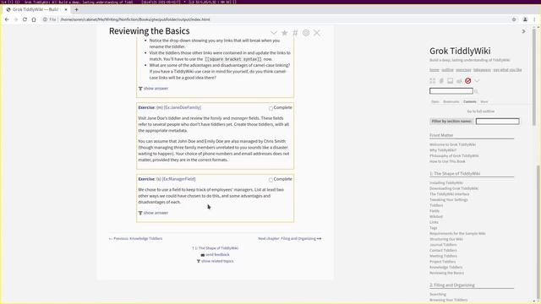The height and width of the screenshot is (304, 541).
Task: Close the Reviewing the Basics tiddler
Action: click(317, 33)
